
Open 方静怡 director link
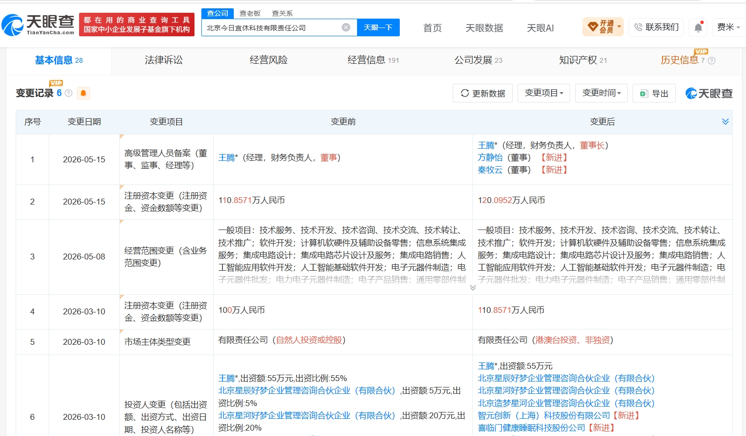(490, 157)
